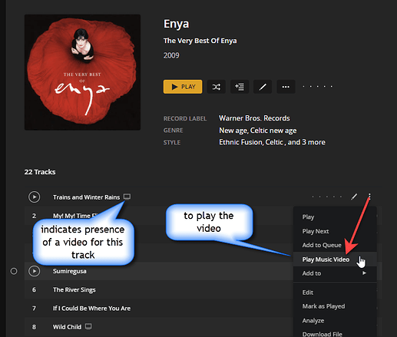This screenshot has width=397, height=337.
Task: Click the album edit pencil icon
Action: (263, 87)
